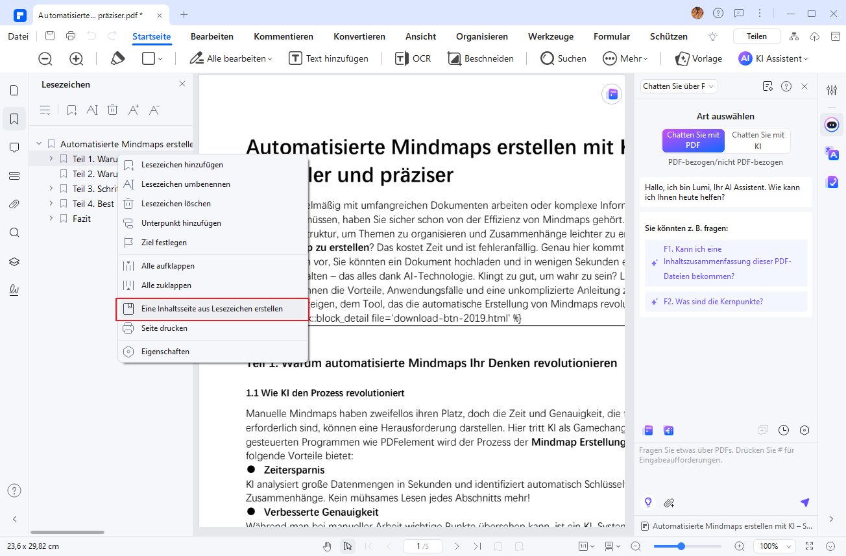Click the chat input 'Fragen Sie etwas über PDFs'
This screenshot has width=846, height=556.
point(725,455)
